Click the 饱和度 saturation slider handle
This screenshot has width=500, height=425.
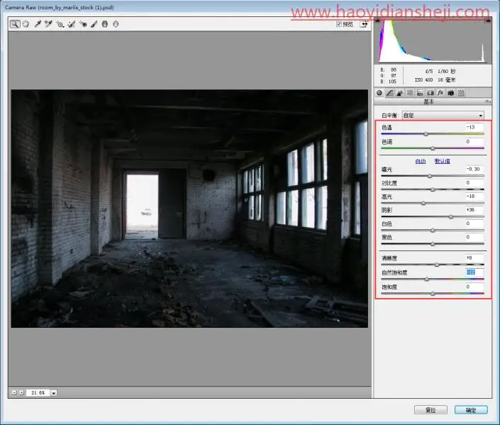tap(433, 294)
